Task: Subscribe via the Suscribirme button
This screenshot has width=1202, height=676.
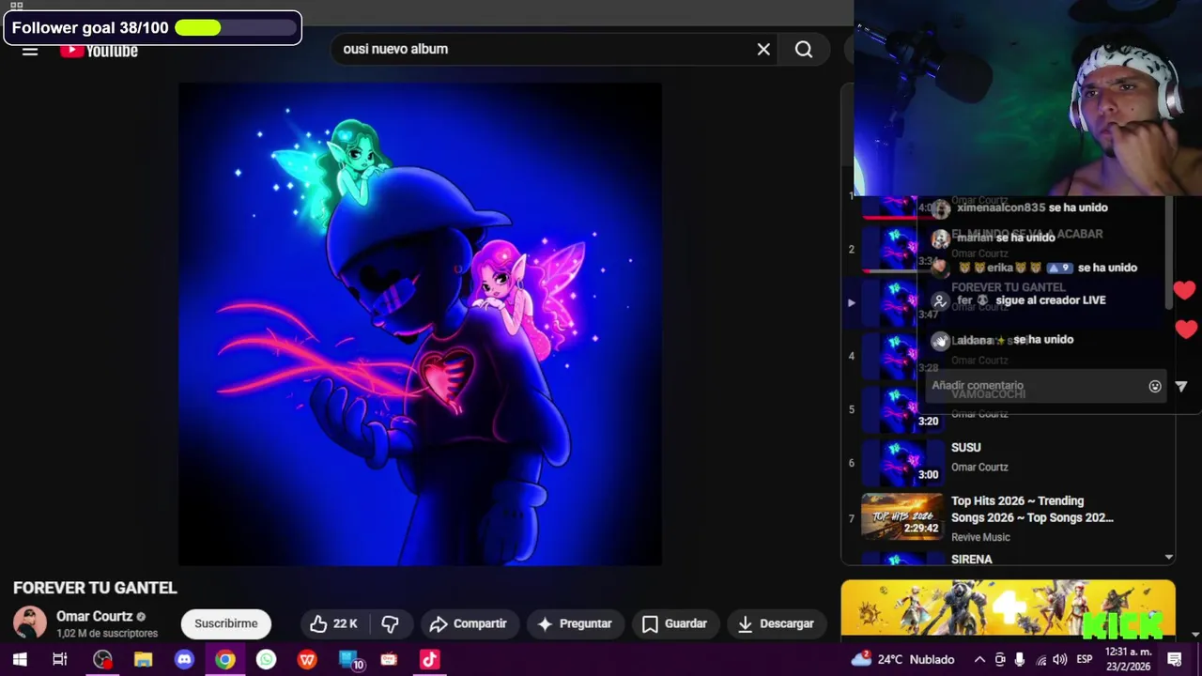Action: coord(225,623)
